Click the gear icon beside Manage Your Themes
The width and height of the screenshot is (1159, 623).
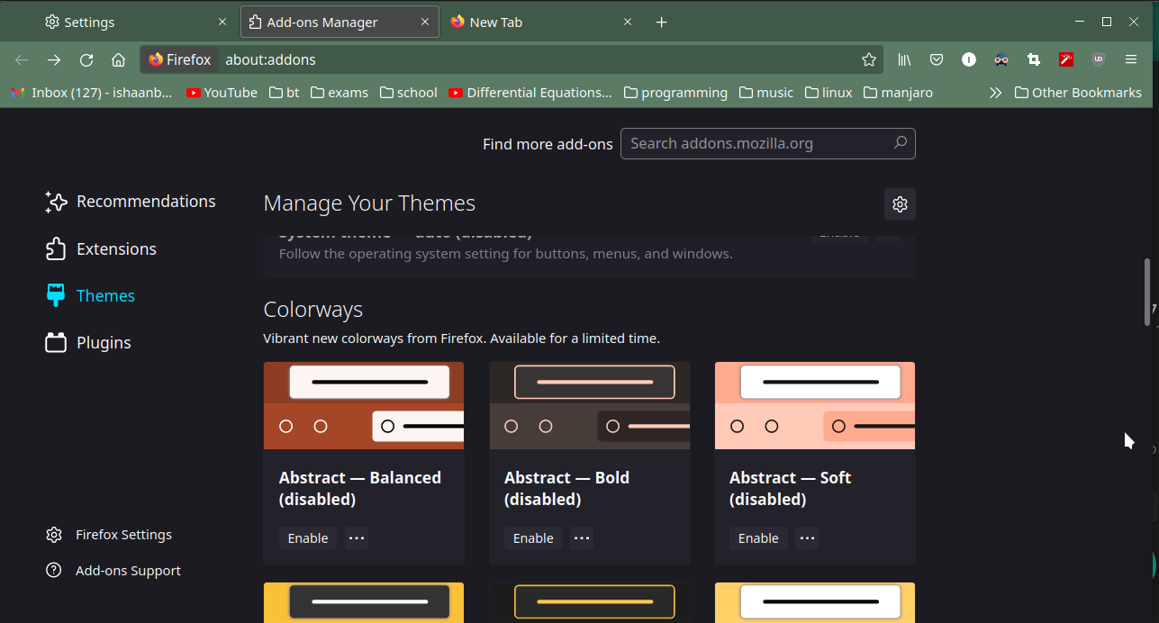900,204
